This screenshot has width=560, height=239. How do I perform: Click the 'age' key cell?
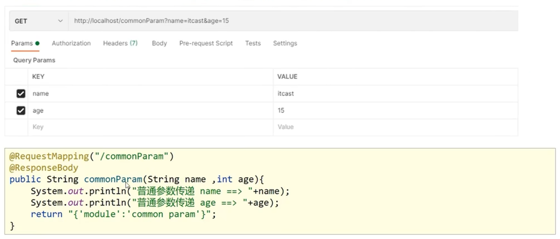150,111
